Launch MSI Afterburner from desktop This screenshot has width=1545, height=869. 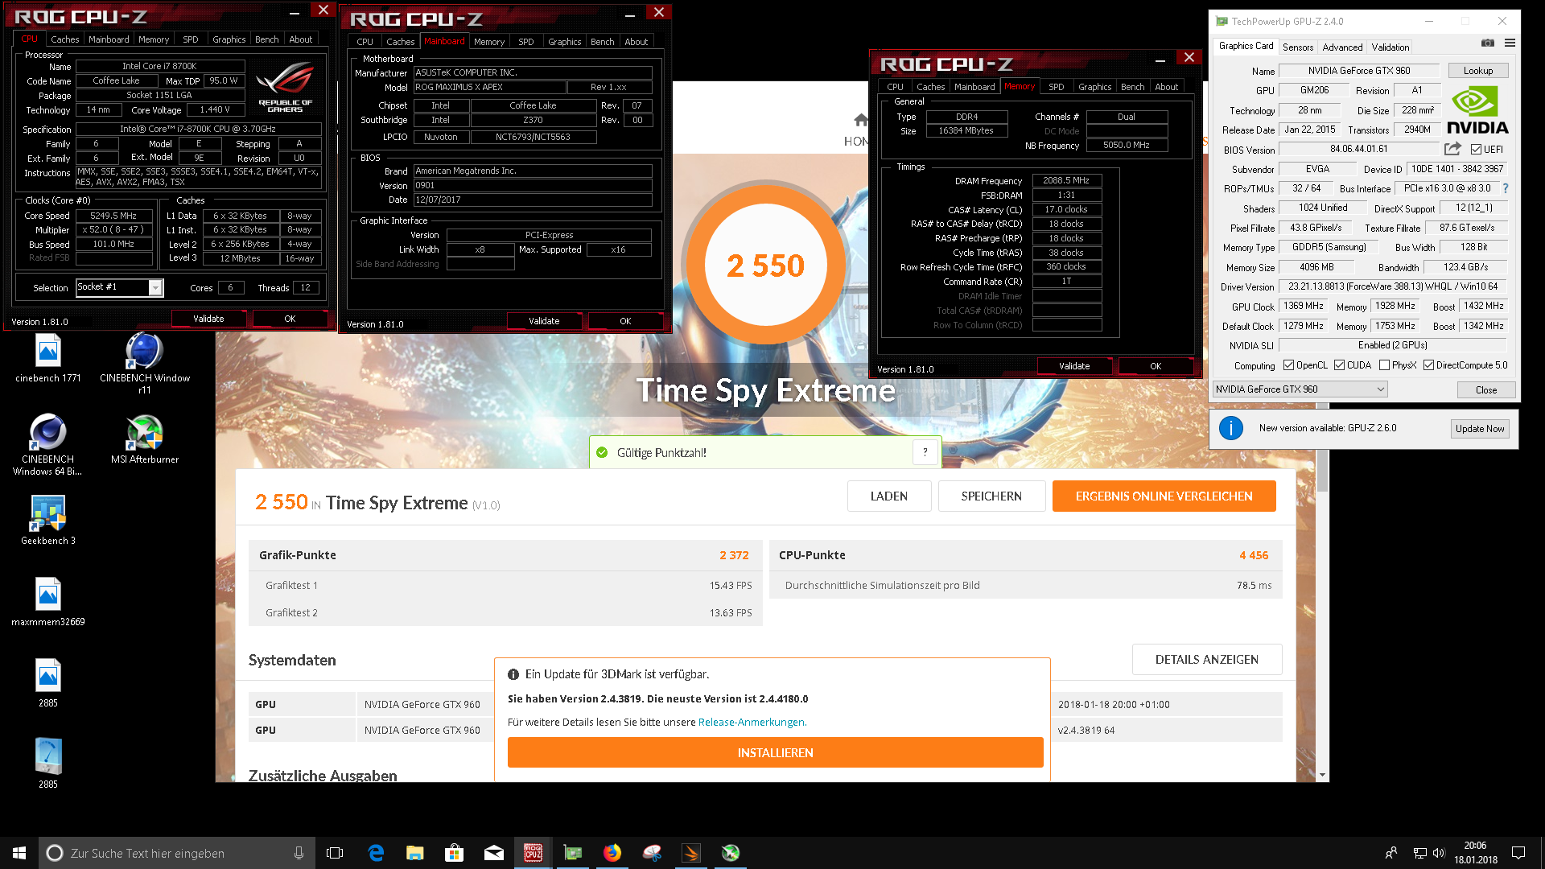coord(145,439)
